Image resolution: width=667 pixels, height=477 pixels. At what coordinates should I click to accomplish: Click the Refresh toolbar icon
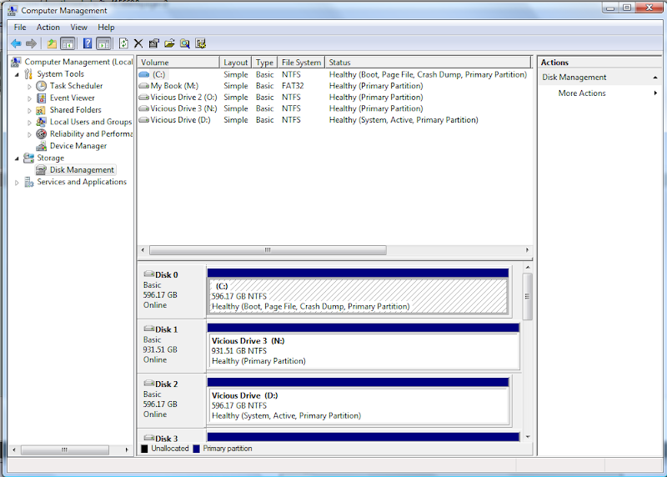[123, 43]
